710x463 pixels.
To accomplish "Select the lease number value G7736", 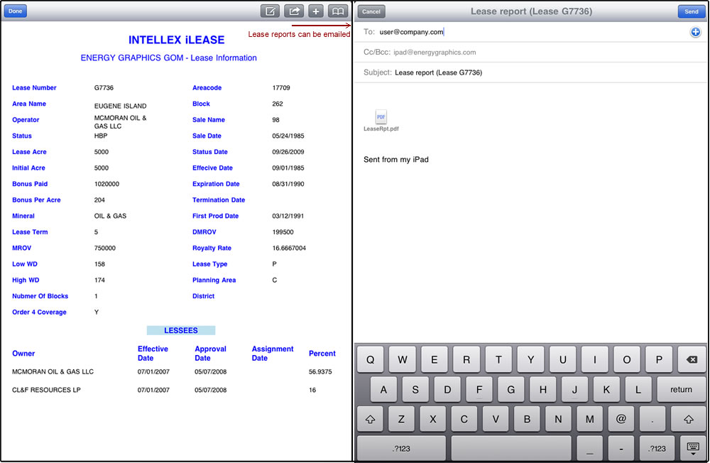I will pyautogui.click(x=104, y=88).
